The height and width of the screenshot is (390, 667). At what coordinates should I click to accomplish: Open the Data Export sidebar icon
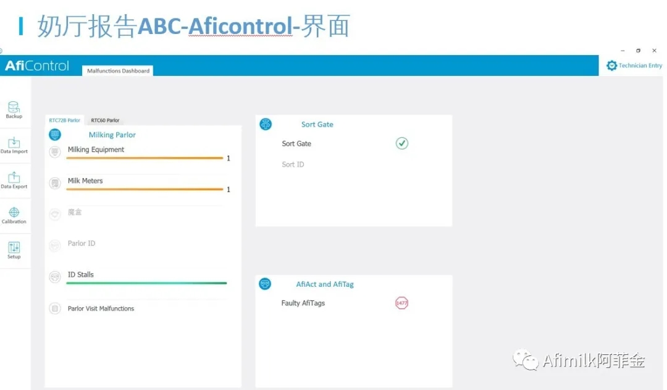point(14,177)
